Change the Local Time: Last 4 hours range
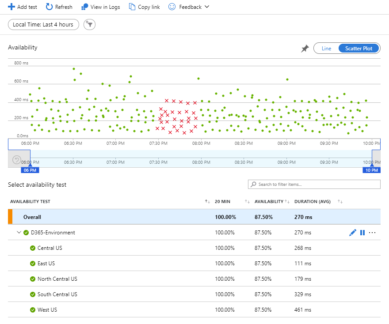This screenshot has height=324, width=389. [x=43, y=25]
